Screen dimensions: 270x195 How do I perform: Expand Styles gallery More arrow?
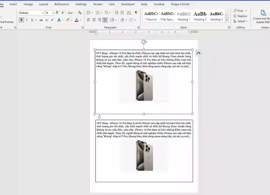pyautogui.click(x=227, y=20)
